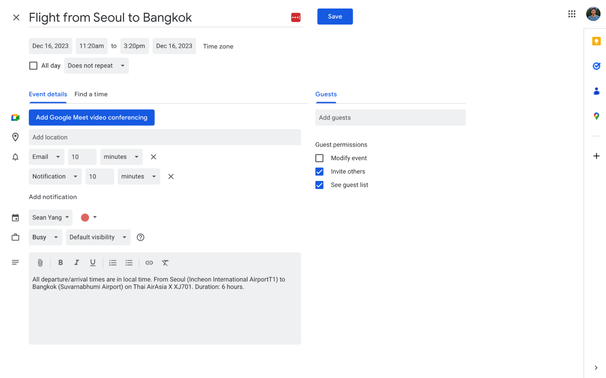Open the Default visibility dropdown
Viewport: 606px width, 378px height.
click(98, 237)
